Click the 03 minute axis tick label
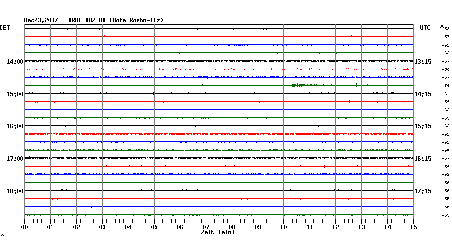 pos(103,227)
